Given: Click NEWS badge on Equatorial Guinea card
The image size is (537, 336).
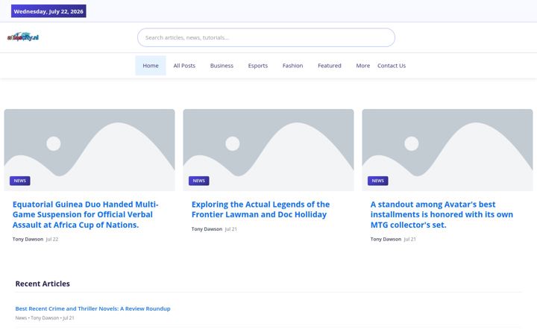Looking at the screenshot, I should coord(20,181).
